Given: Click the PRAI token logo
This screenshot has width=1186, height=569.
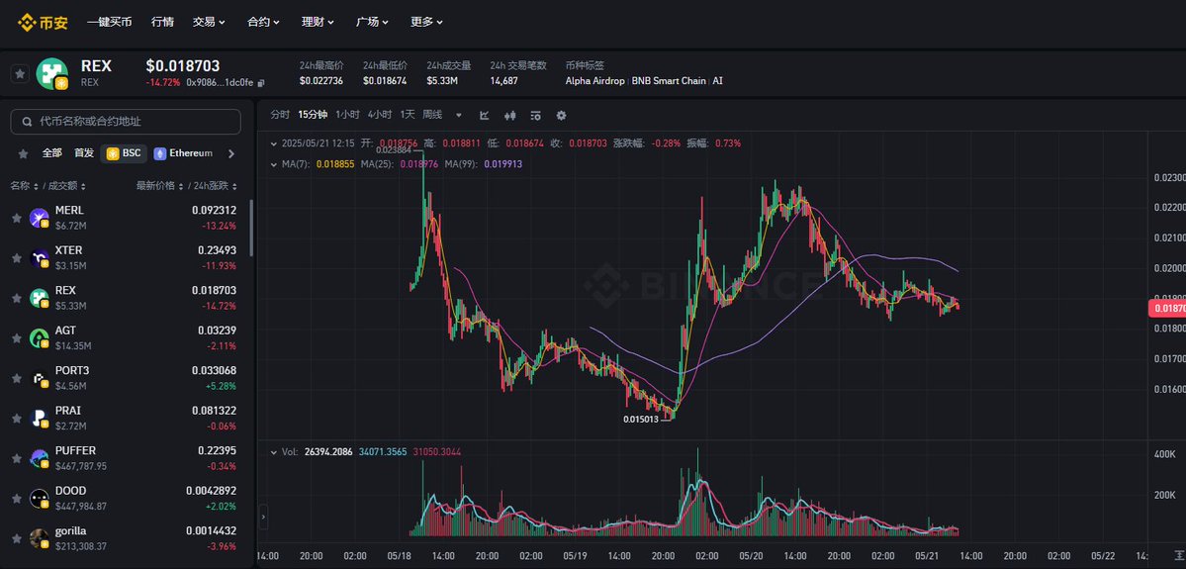Looking at the screenshot, I should 40,419.
